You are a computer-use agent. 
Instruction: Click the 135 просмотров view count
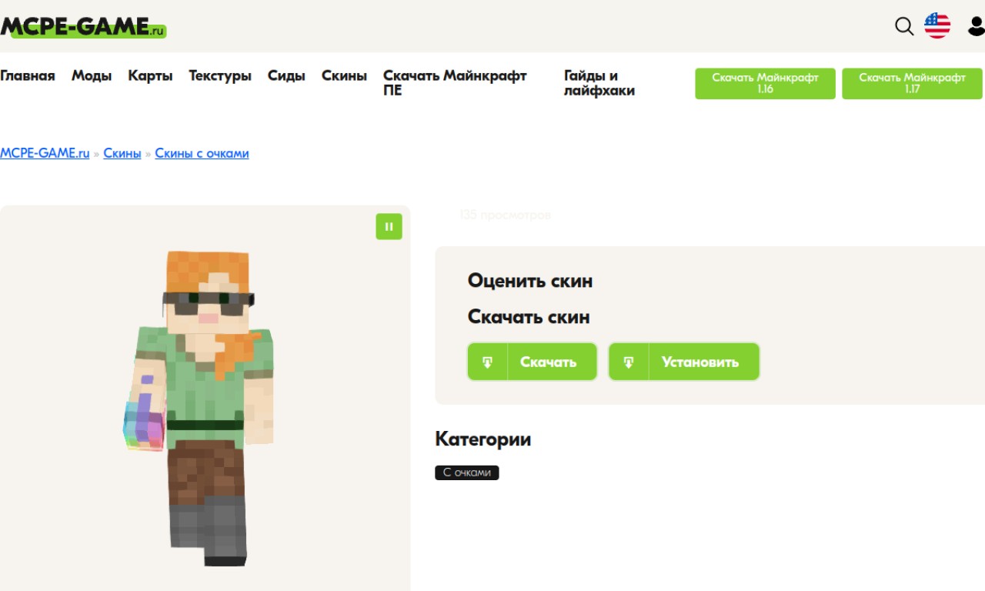[506, 215]
